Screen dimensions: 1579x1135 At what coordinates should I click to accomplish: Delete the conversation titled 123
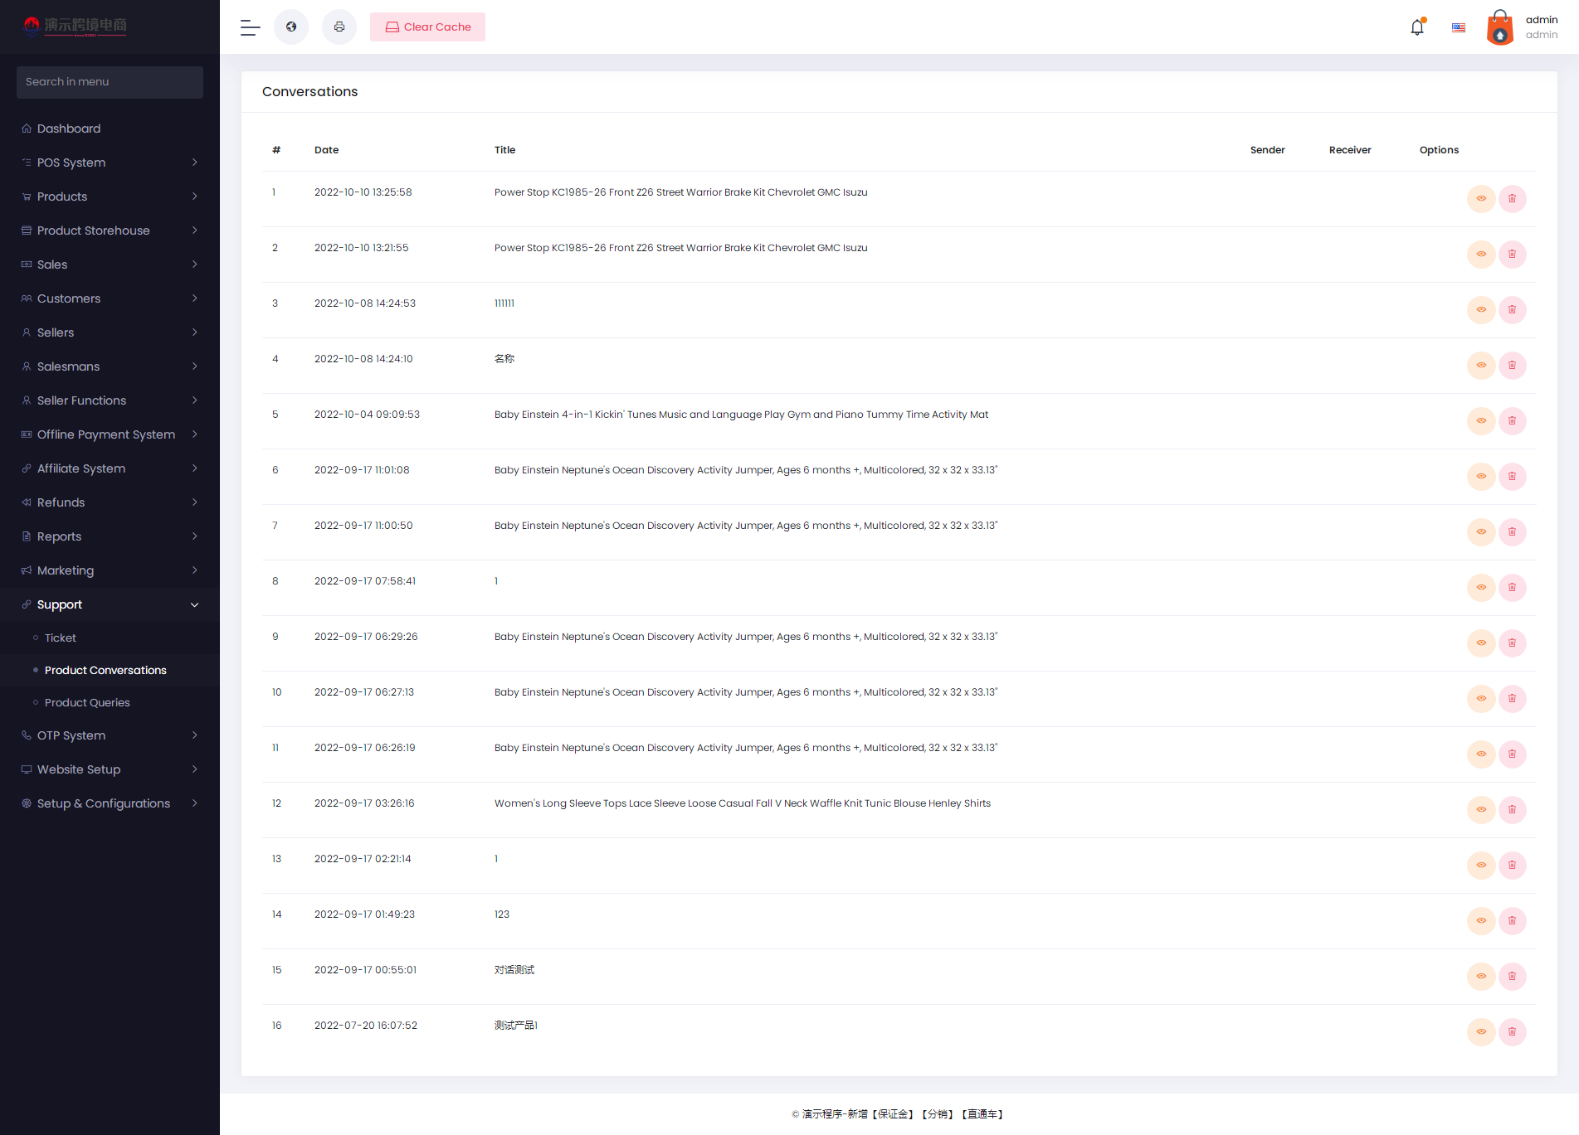coord(1513,921)
